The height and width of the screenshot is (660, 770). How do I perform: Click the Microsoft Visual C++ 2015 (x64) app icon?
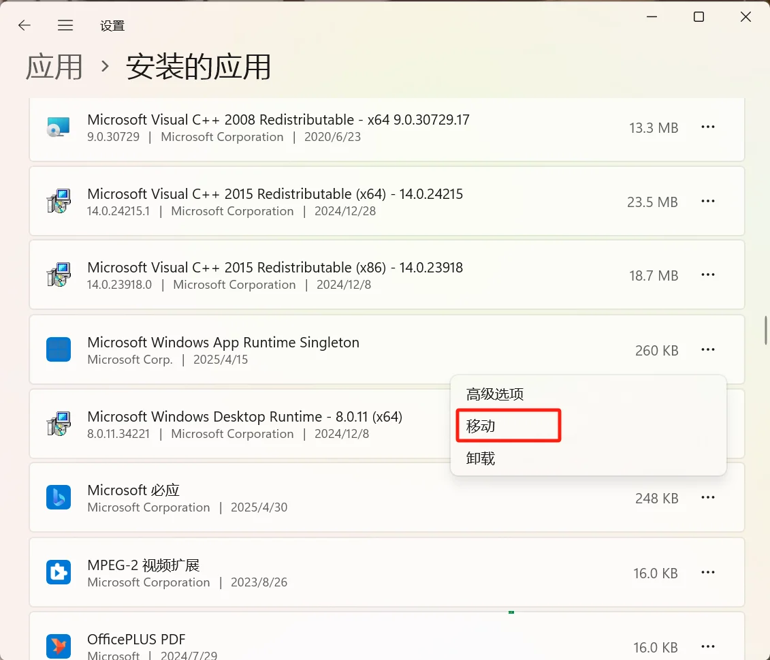(x=59, y=201)
